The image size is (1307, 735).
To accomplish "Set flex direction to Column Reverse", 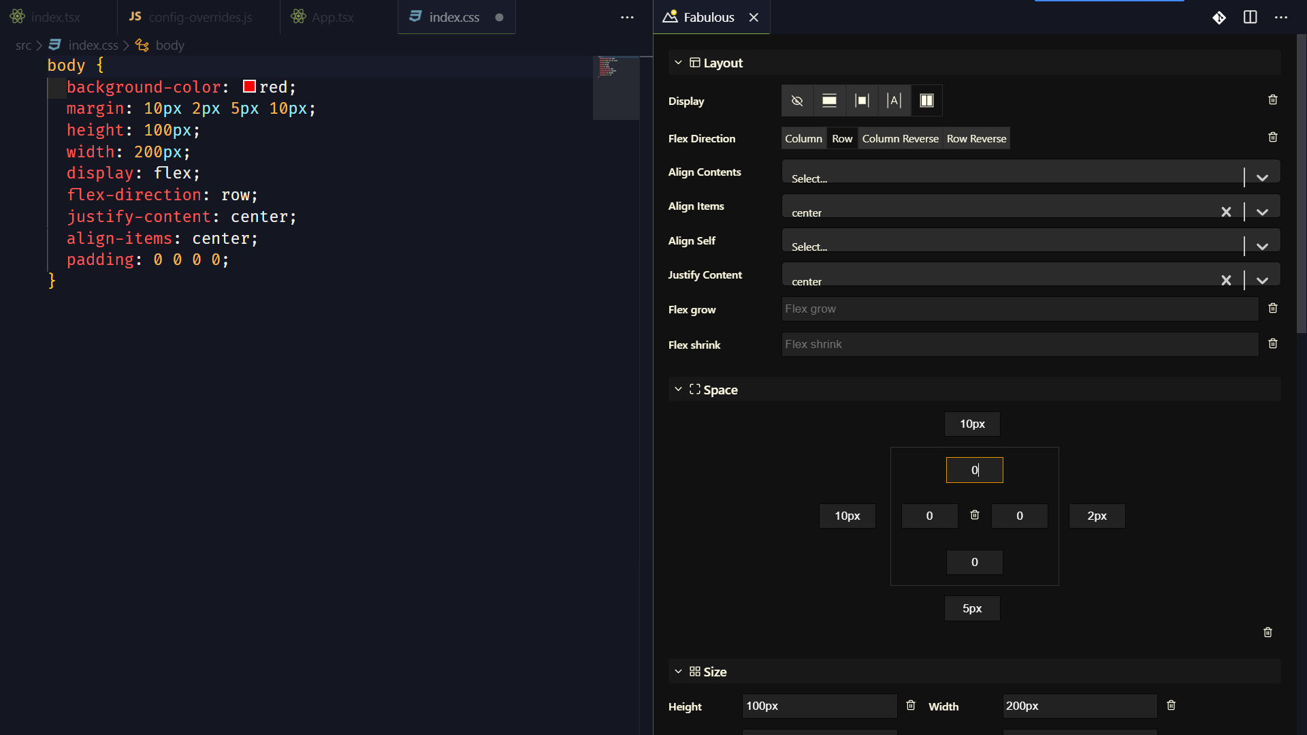I will [x=900, y=138].
